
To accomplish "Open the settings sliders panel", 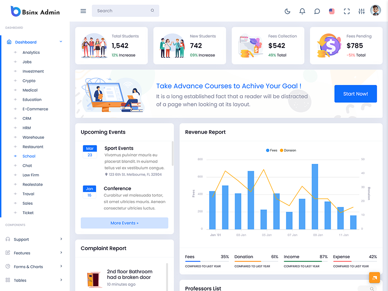I will (x=362, y=11).
